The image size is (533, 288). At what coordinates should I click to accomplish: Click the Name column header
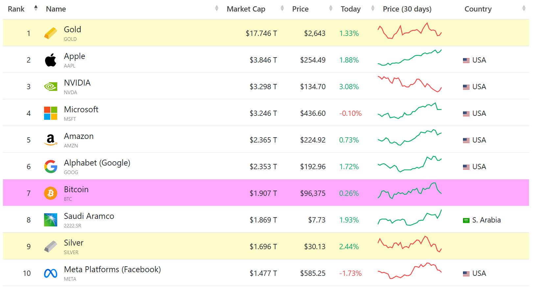tap(56, 9)
